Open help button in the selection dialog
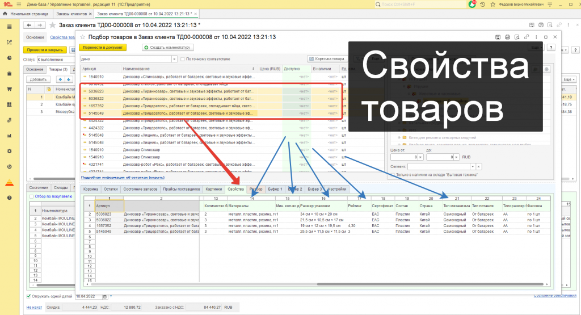Viewport: 581px width, 315px height. (x=551, y=48)
